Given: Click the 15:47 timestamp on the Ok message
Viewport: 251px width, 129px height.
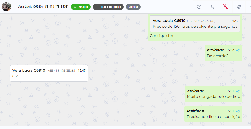Looking at the screenshot, I should click(x=82, y=71).
